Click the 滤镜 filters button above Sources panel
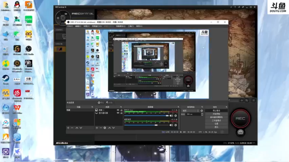The height and width of the screenshot is (162, 289). tap(109, 103)
